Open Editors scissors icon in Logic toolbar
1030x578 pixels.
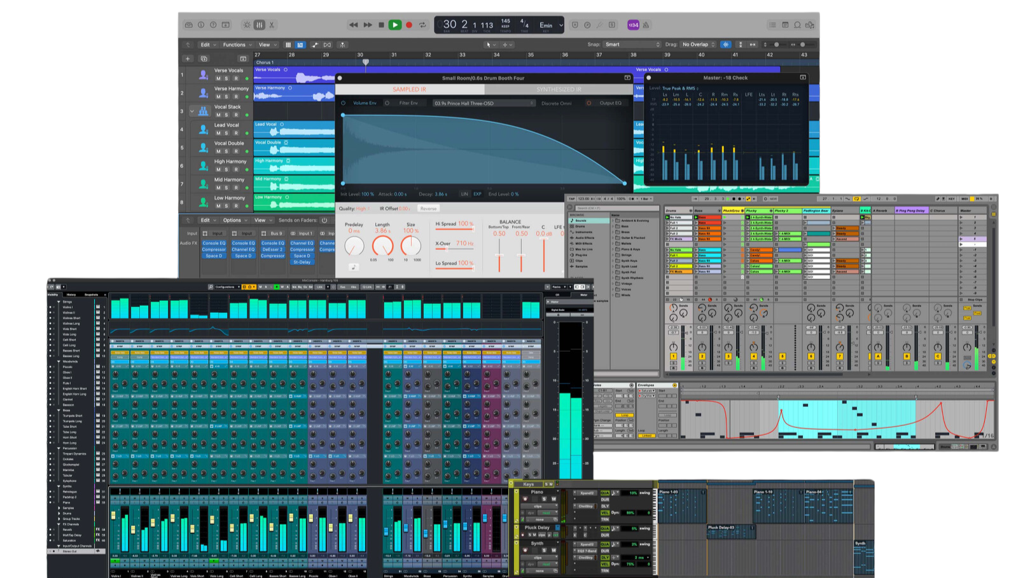[x=272, y=25]
